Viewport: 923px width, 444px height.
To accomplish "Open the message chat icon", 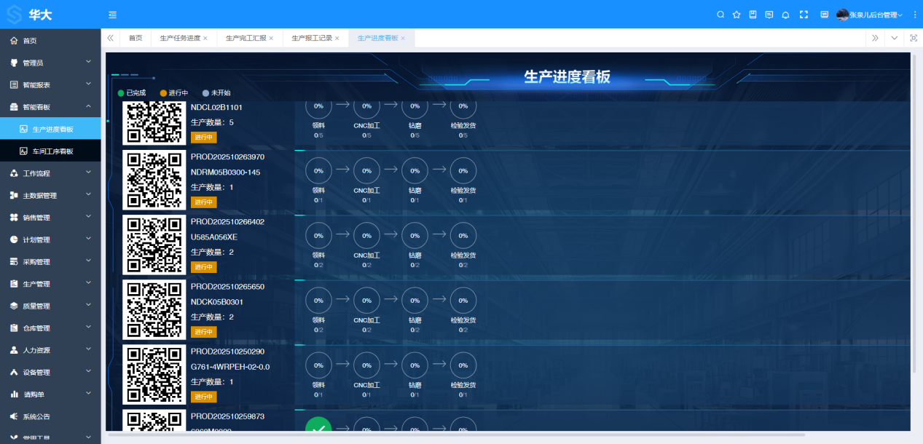I will click(x=769, y=15).
